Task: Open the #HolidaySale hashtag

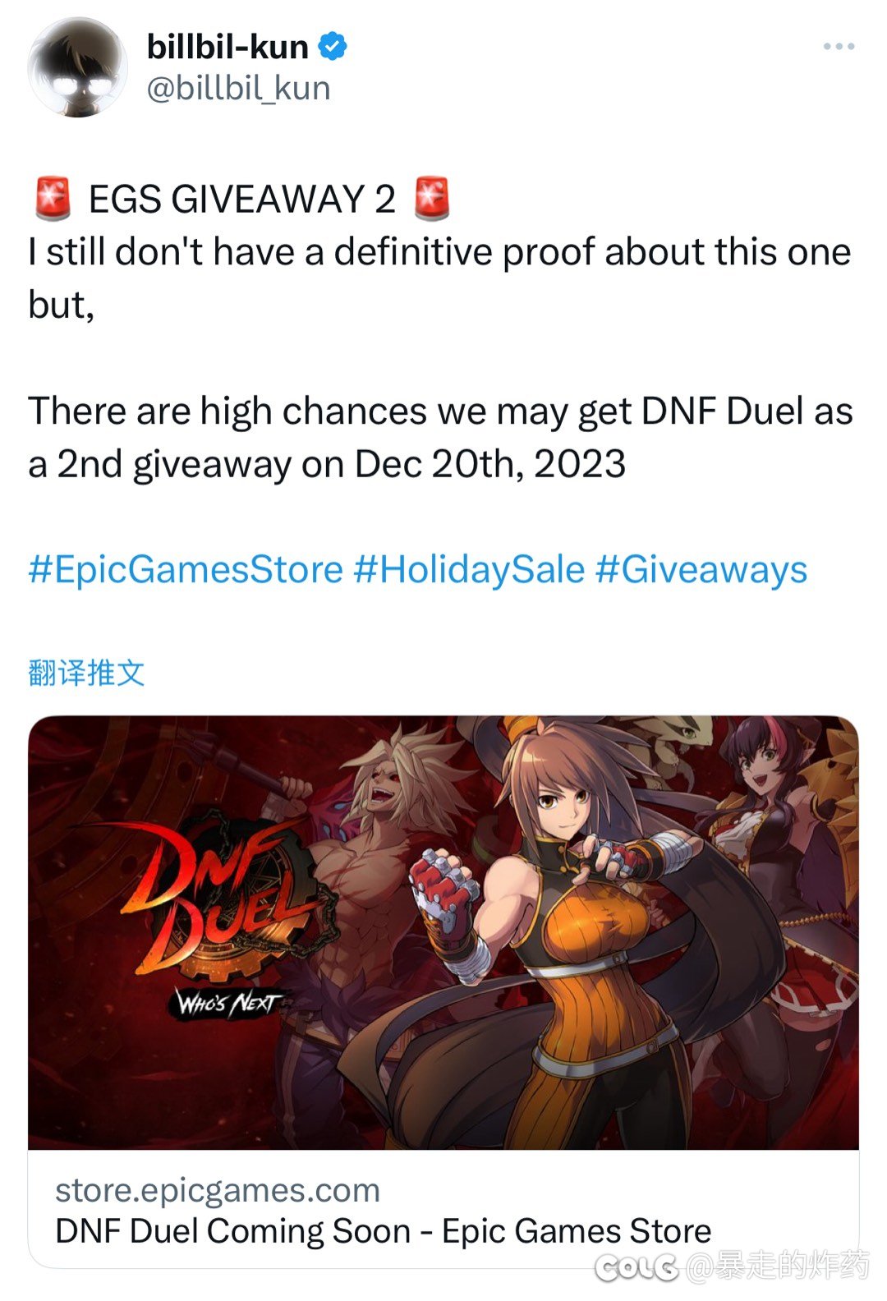Action: click(x=469, y=569)
